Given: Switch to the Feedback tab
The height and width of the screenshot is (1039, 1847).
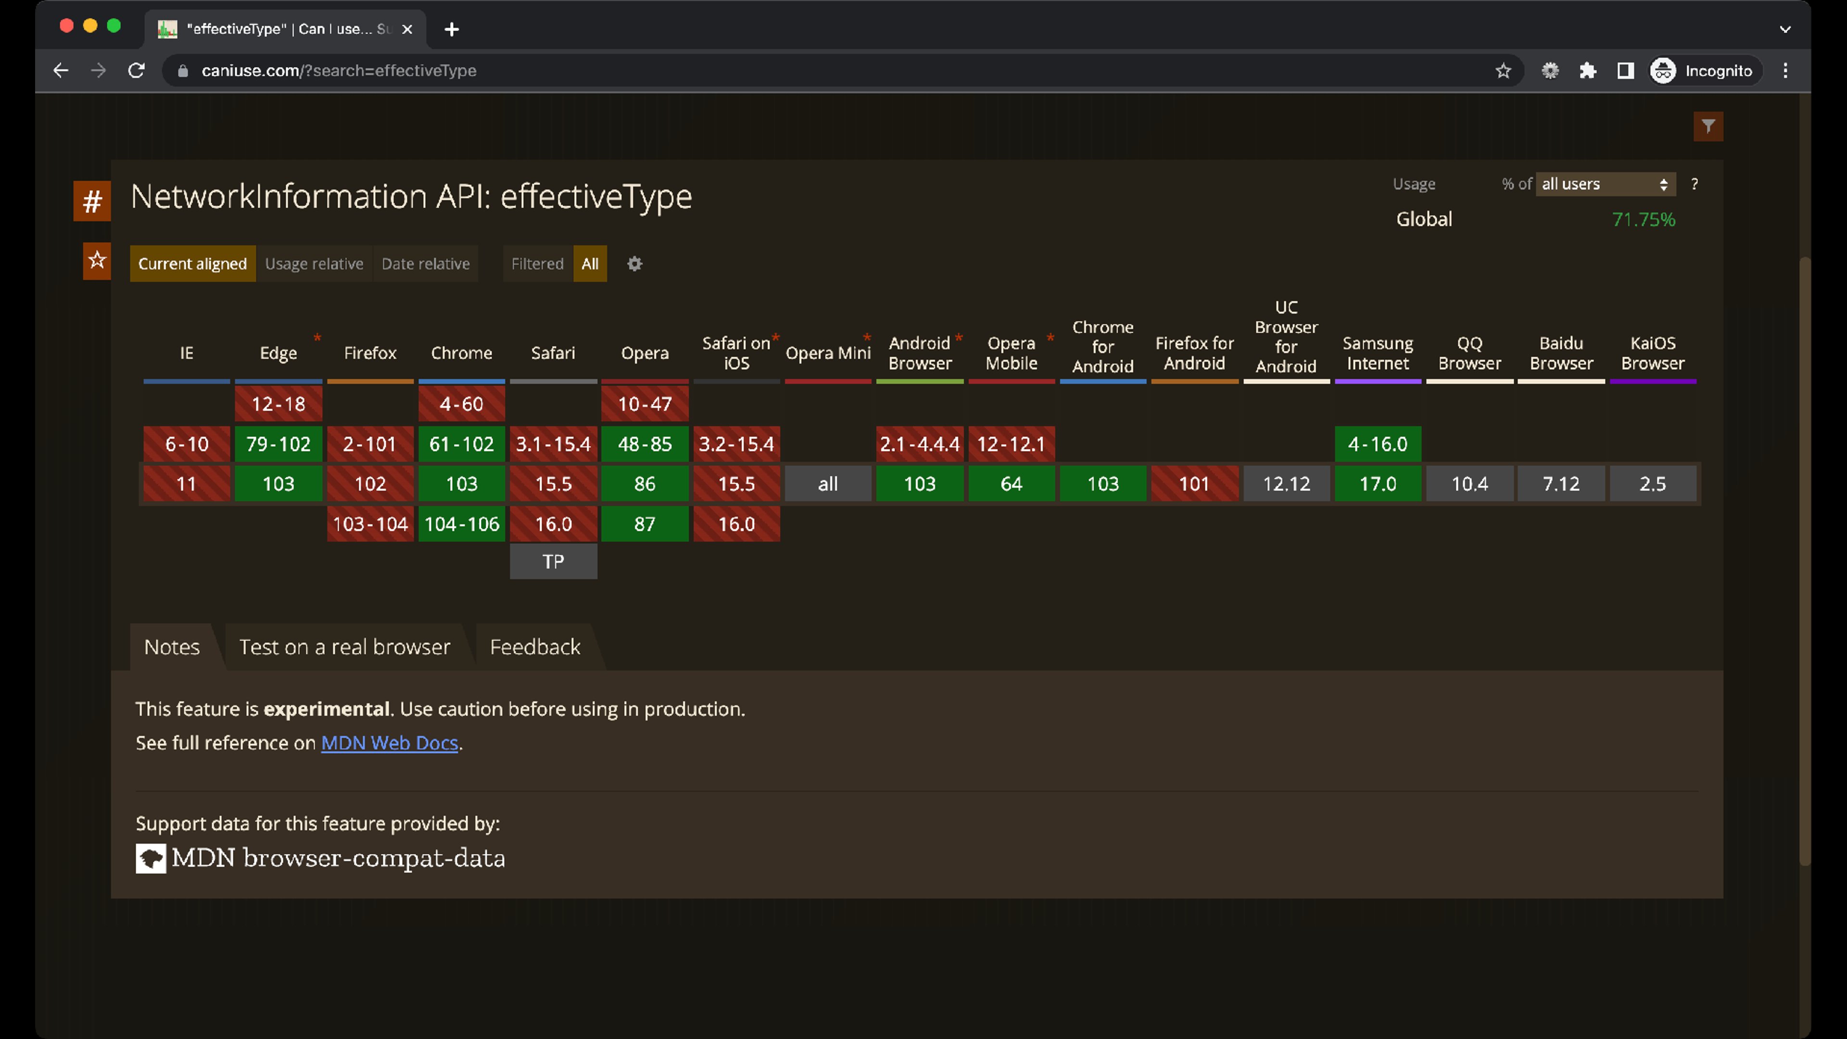Looking at the screenshot, I should [x=535, y=647].
